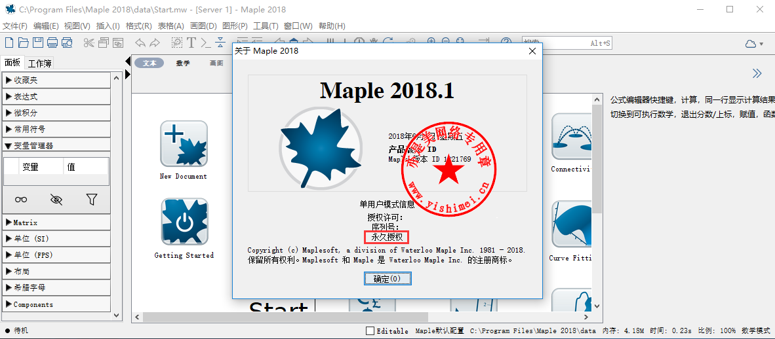Open the Connectivity icon
The width and height of the screenshot is (775, 339).
571,136
